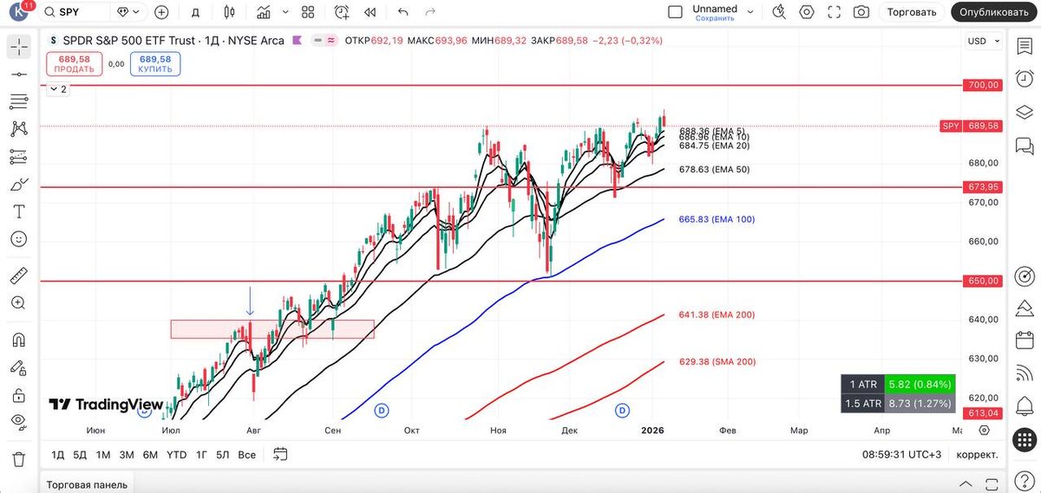Screen dimensions: 1041x493
Task: Open the emoji and icons tool
Action: 18,238
